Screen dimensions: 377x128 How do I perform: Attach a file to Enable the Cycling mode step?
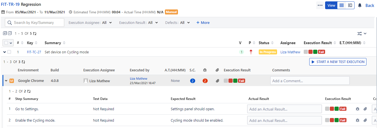pos(365,120)
